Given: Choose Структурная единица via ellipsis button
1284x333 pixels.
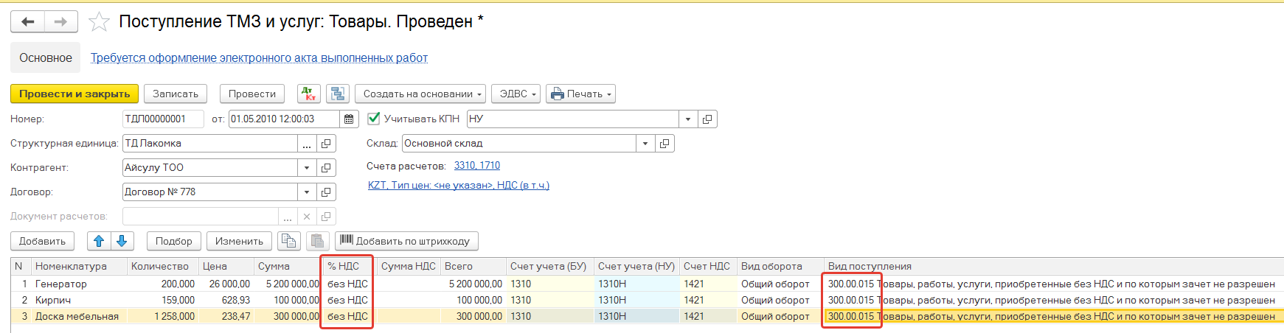Looking at the screenshot, I should (307, 143).
